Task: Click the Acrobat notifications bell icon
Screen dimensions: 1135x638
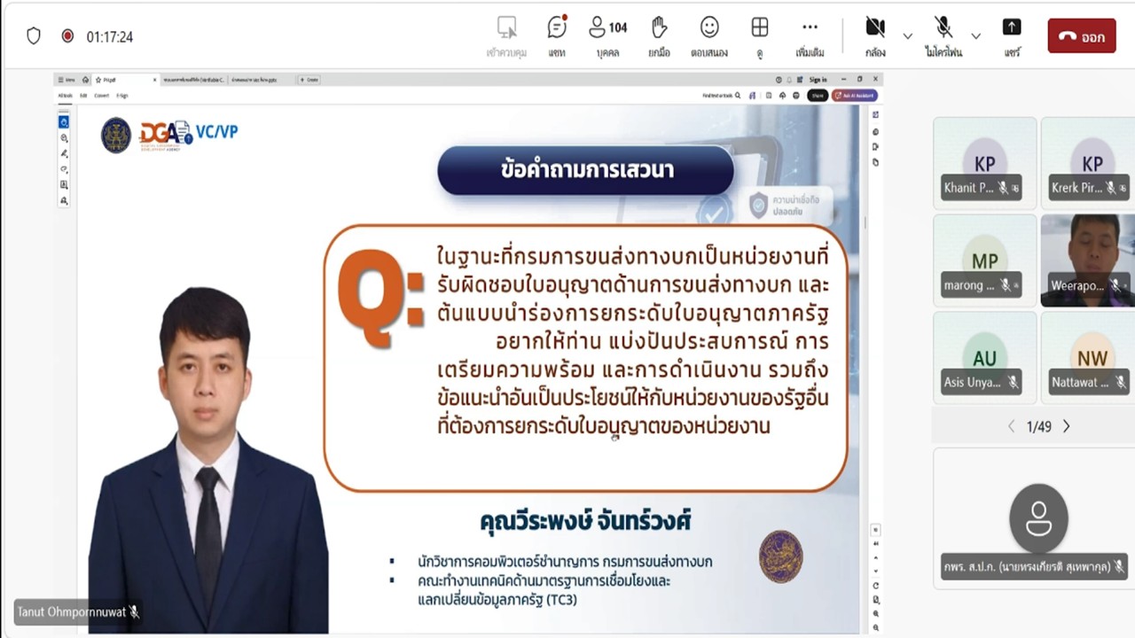Action: click(x=789, y=79)
